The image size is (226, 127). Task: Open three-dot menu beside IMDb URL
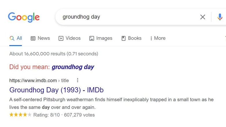(77, 80)
